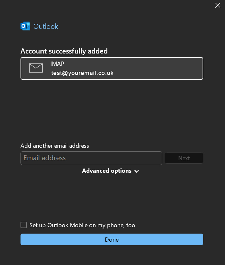Focus the Email address input field
The height and width of the screenshot is (265, 225).
coord(91,158)
